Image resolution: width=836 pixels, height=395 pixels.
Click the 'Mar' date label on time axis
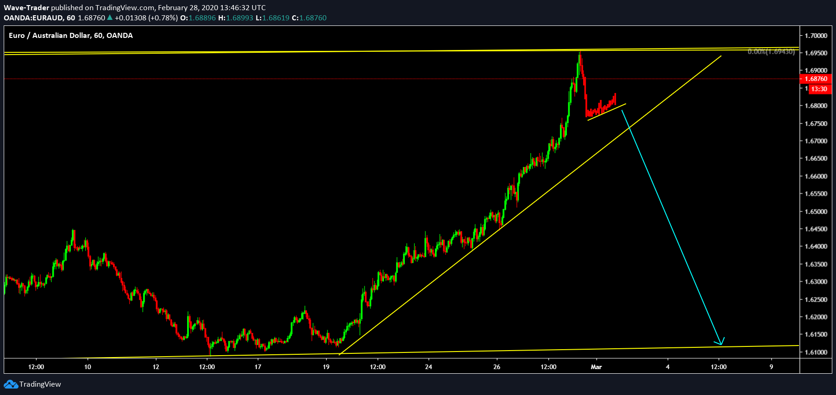coord(596,367)
